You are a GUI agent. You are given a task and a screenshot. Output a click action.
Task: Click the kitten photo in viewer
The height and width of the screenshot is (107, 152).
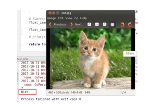tap(91, 59)
